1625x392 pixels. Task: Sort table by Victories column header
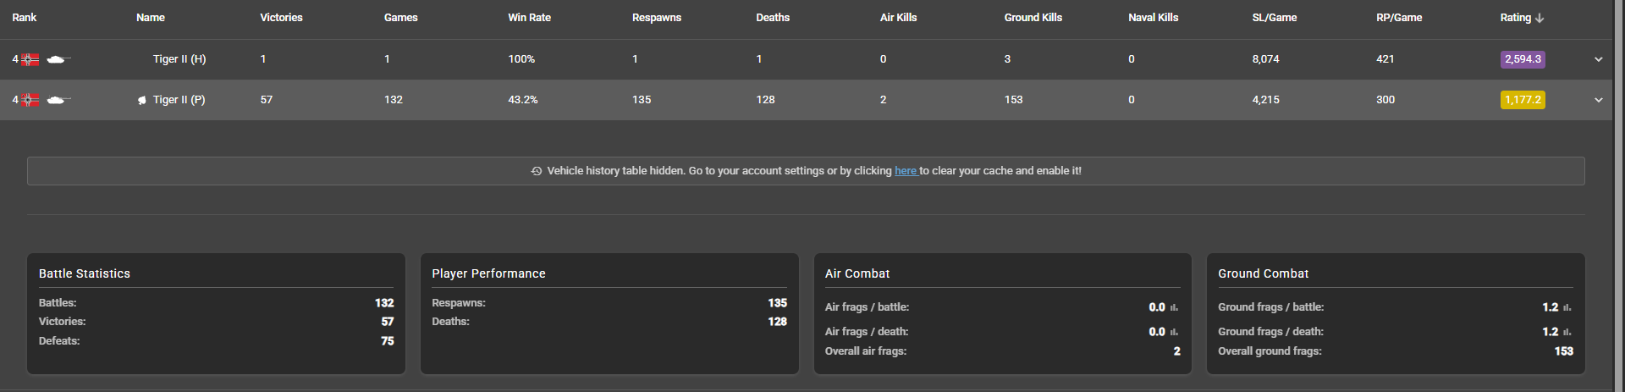coord(281,18)
